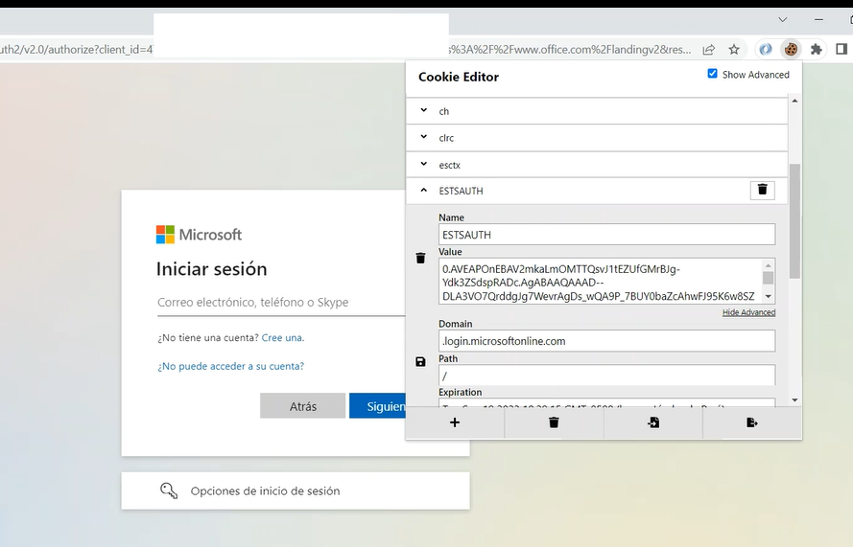Click the Domain input field

click(606, 341)
